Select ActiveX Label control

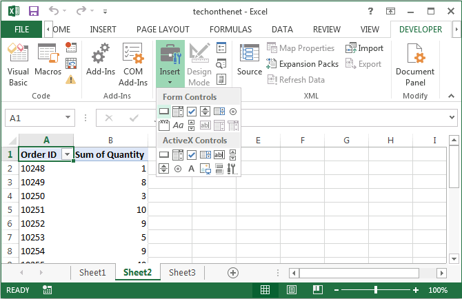click(x=192, y=169)
